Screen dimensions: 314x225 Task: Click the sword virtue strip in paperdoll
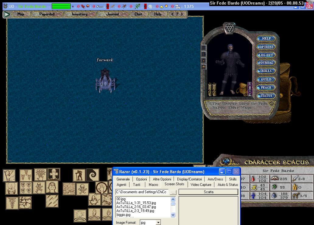point(250,89)
